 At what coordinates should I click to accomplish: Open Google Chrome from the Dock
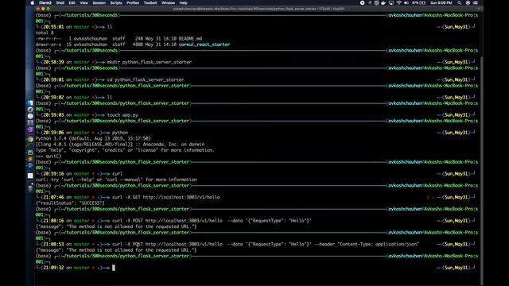click(x=30, y=139)
